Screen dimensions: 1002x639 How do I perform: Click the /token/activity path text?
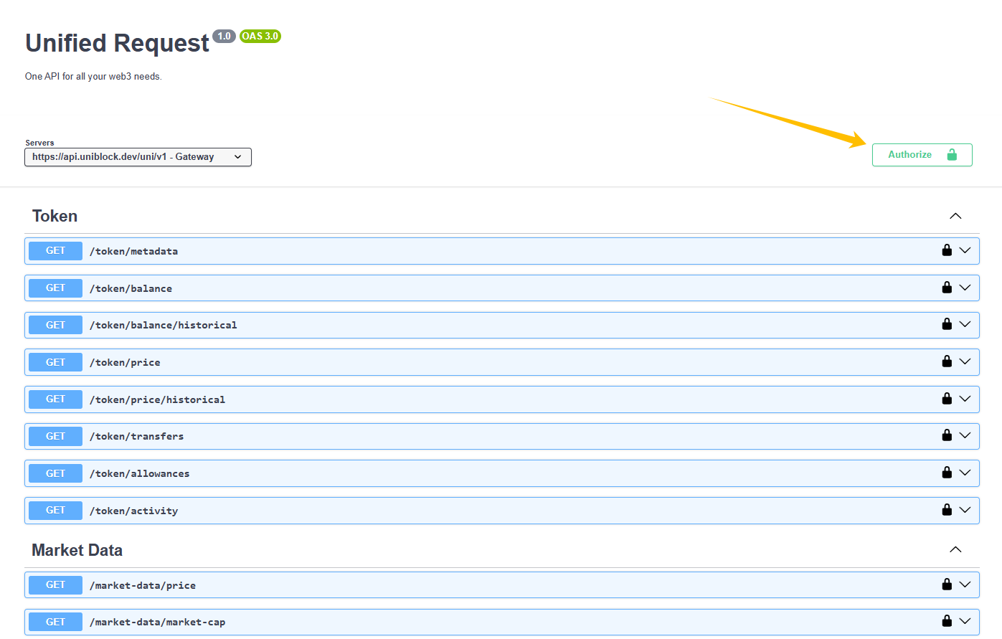133,511
